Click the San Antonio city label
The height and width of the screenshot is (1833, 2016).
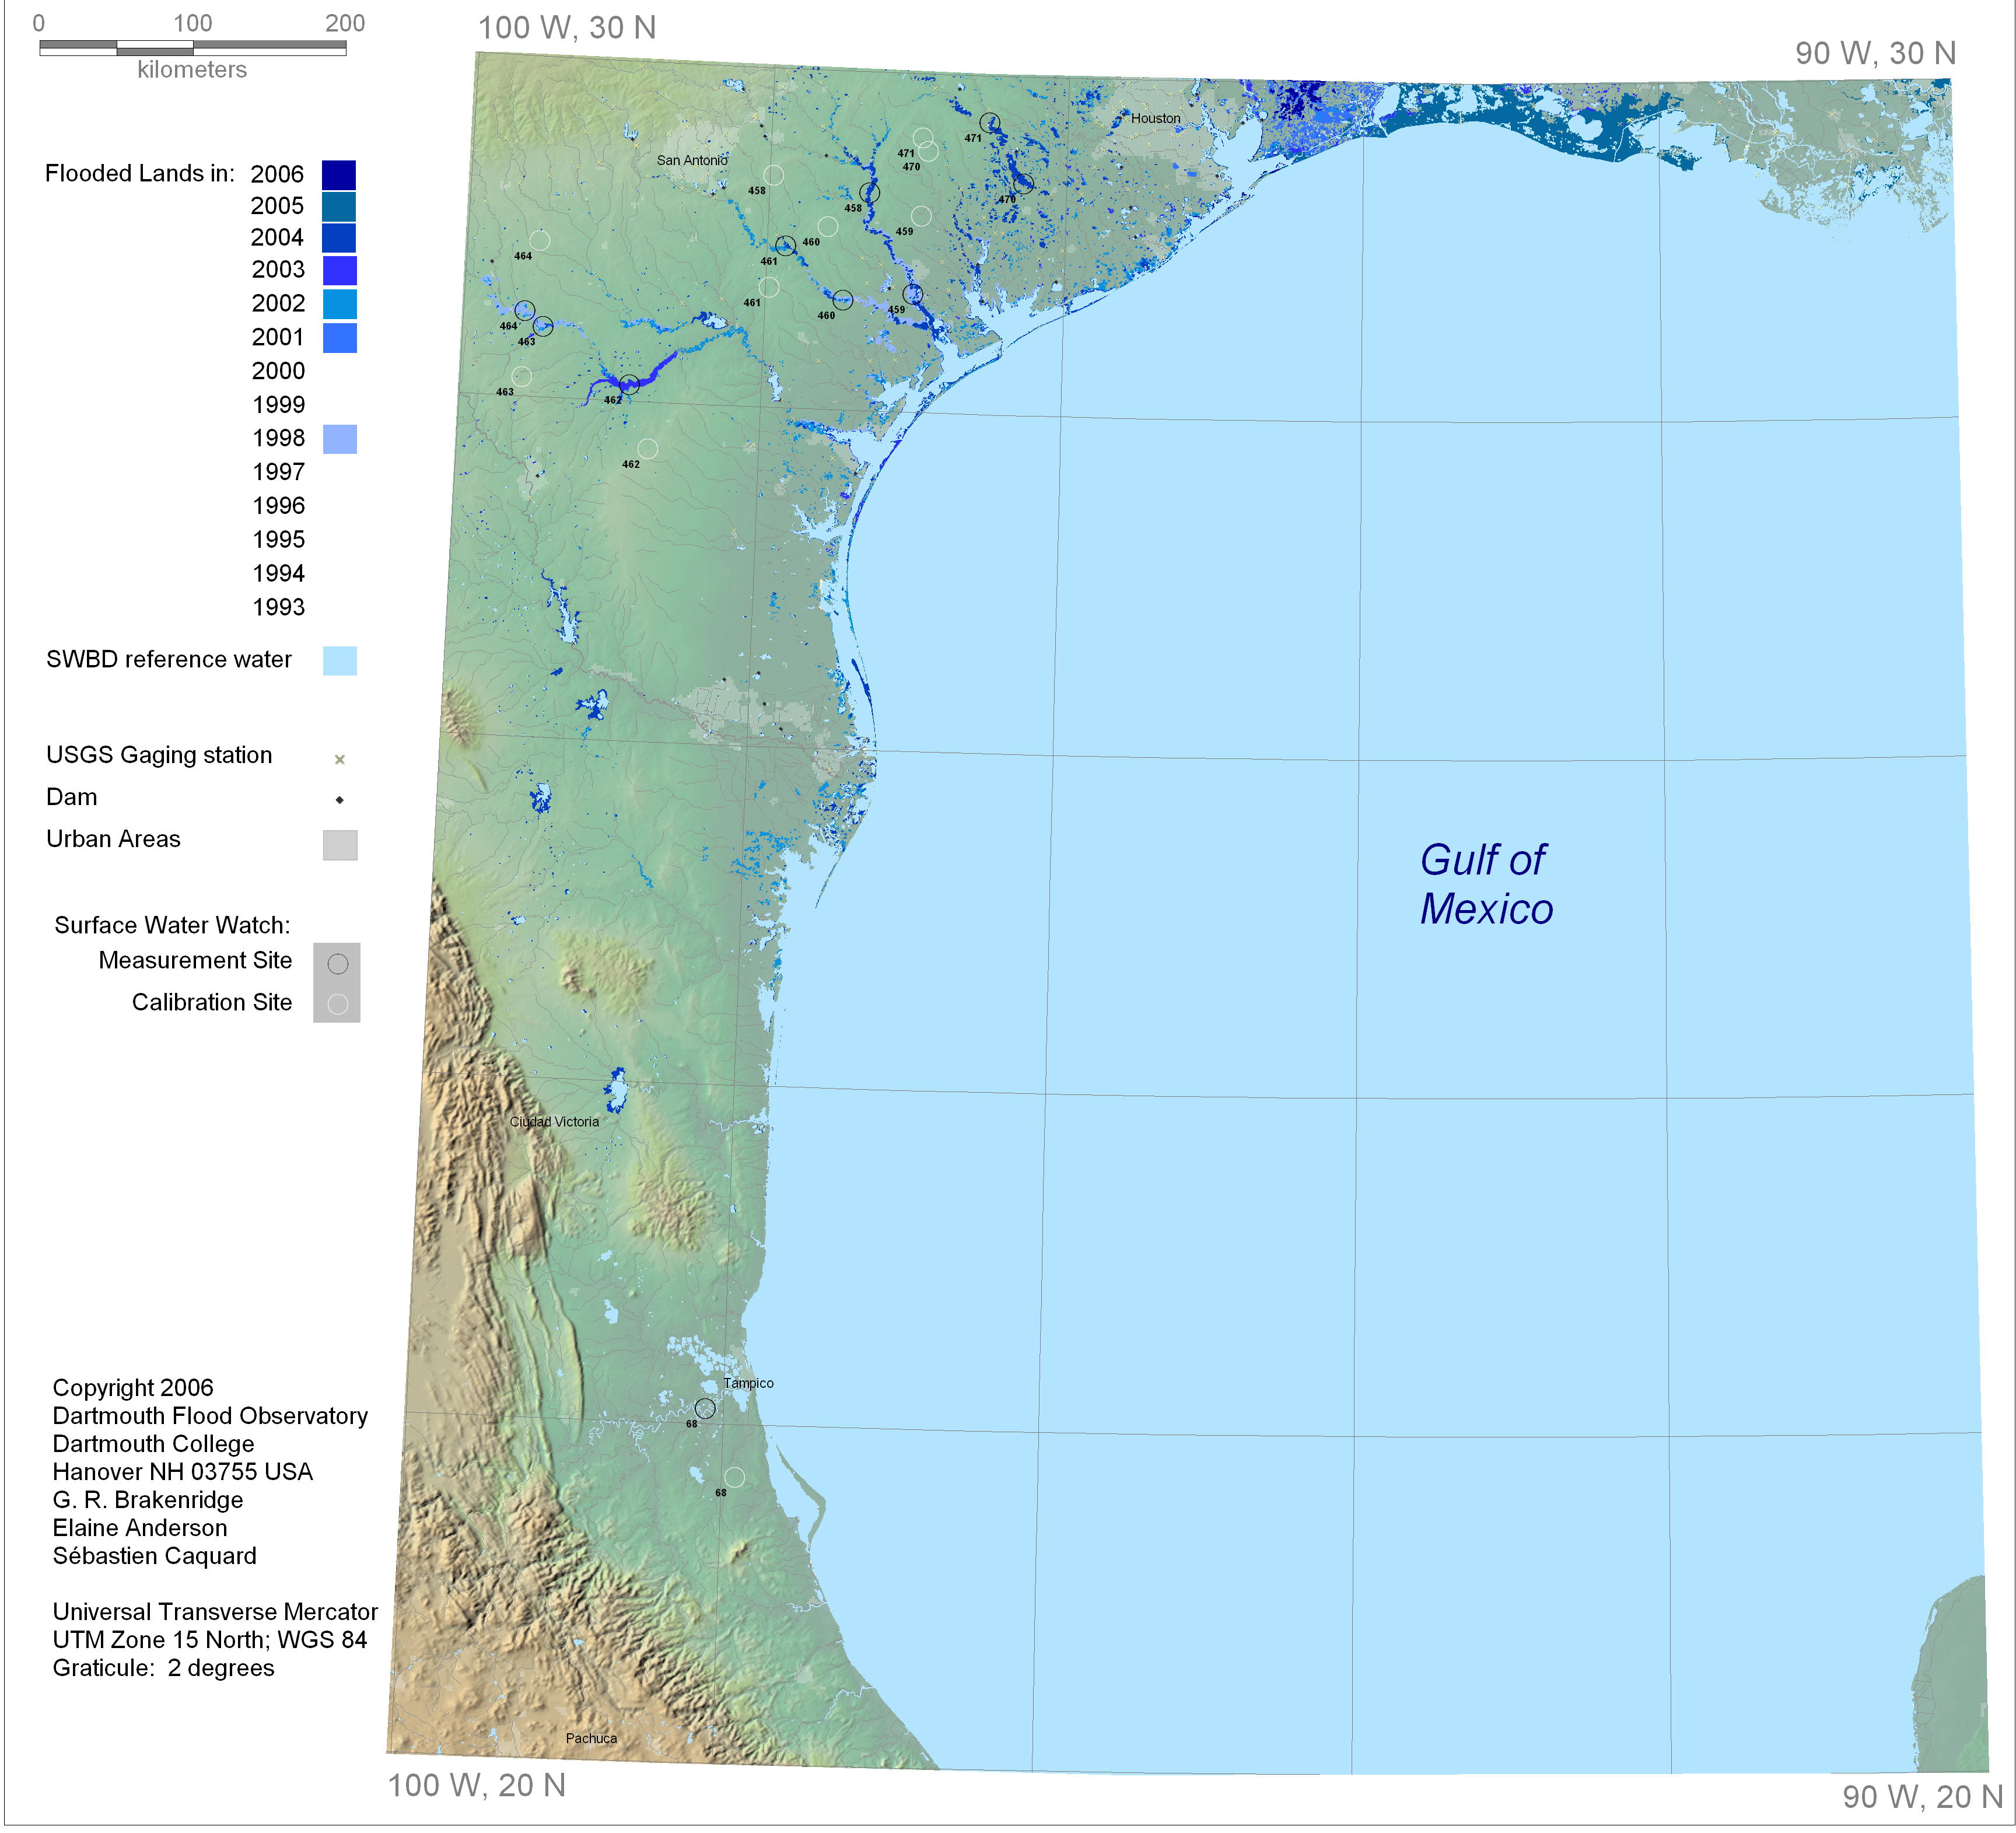coord(692,160)
